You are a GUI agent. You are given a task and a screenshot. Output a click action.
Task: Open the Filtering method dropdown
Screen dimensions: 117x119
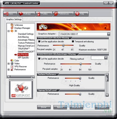tap(106, 58)
